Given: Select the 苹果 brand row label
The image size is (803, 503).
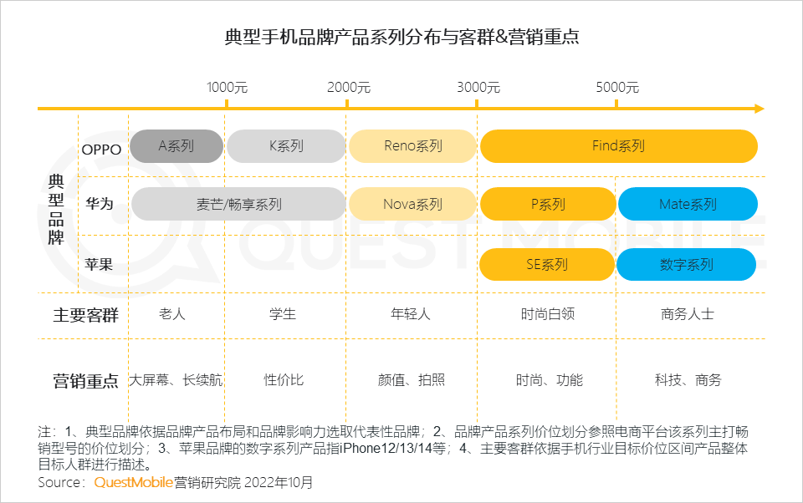Looking at the screenshot, I should pos(99,265).
